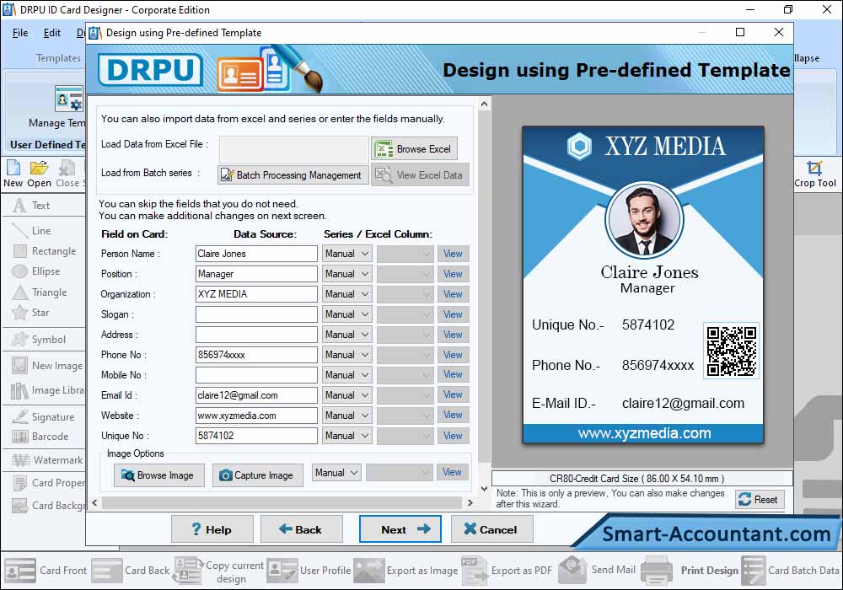843x590 pixels.
Task: Open Card Batch Data
Action: tap(791, 570)
